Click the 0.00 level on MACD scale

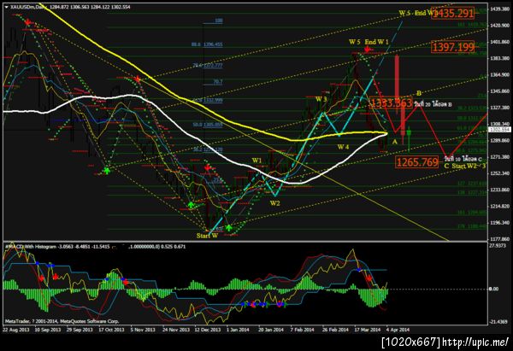point(494,289)
